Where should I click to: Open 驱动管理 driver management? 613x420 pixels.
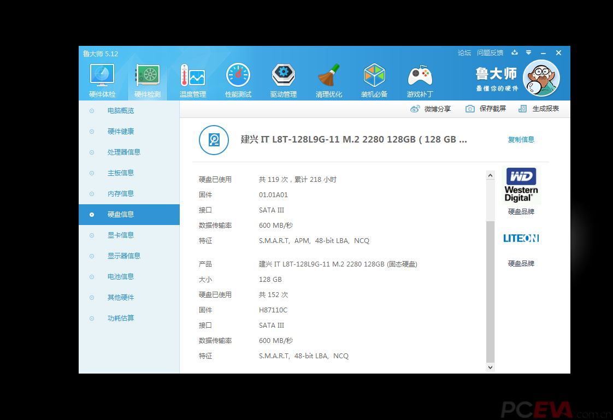click(x=284, y=80)
